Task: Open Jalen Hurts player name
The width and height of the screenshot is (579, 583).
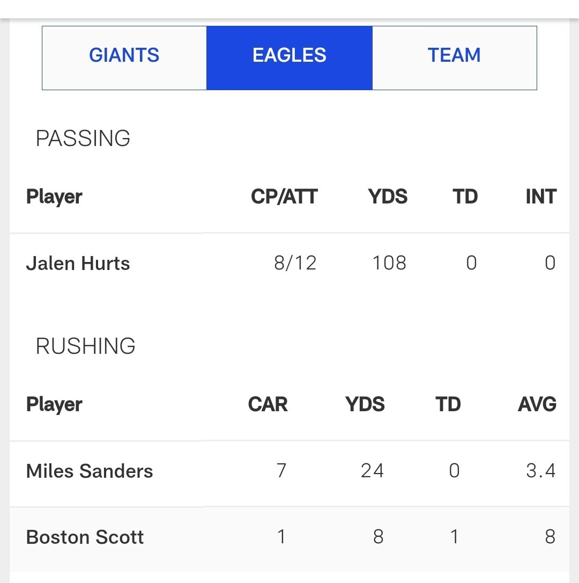Action: pos(78,264)
